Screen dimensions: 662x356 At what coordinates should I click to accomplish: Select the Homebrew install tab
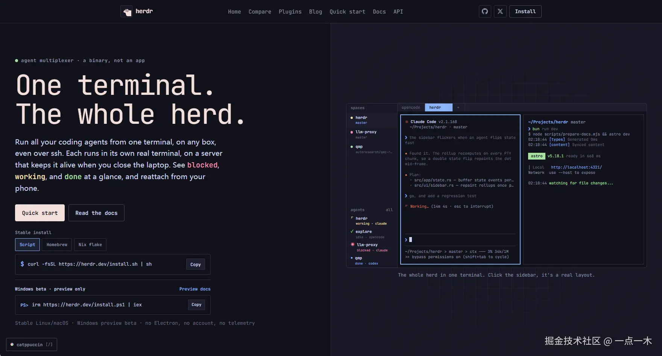coord(57,245)
